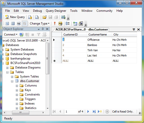The image size is (144, 123).
Task: Click the Verify SQL Syntax icon
Action: coord(60,23)
